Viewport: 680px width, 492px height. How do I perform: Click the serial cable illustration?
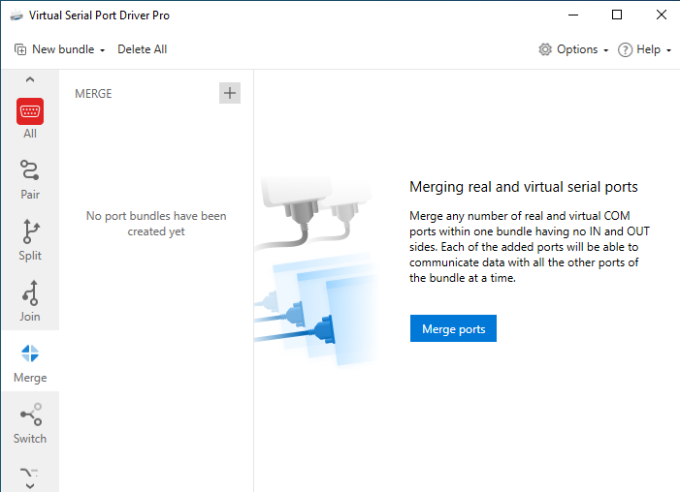click(x=315, y=270)
